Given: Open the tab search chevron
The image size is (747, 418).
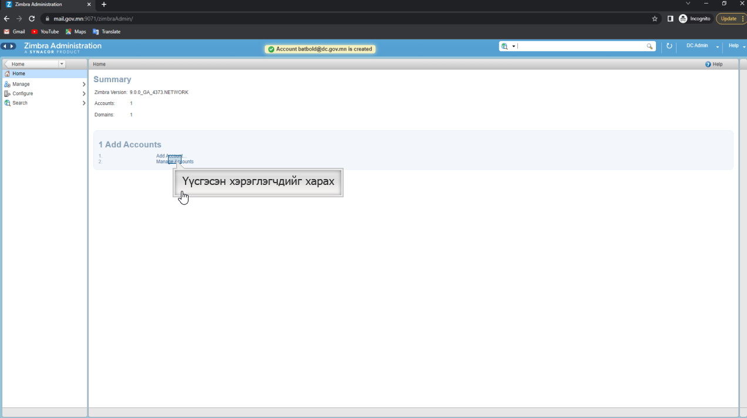Looking at the screenshot, I should pos(688,4).
